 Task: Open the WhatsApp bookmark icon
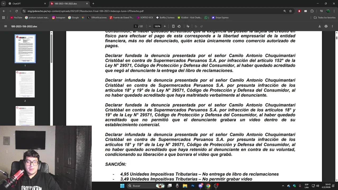tap(206, 18)
